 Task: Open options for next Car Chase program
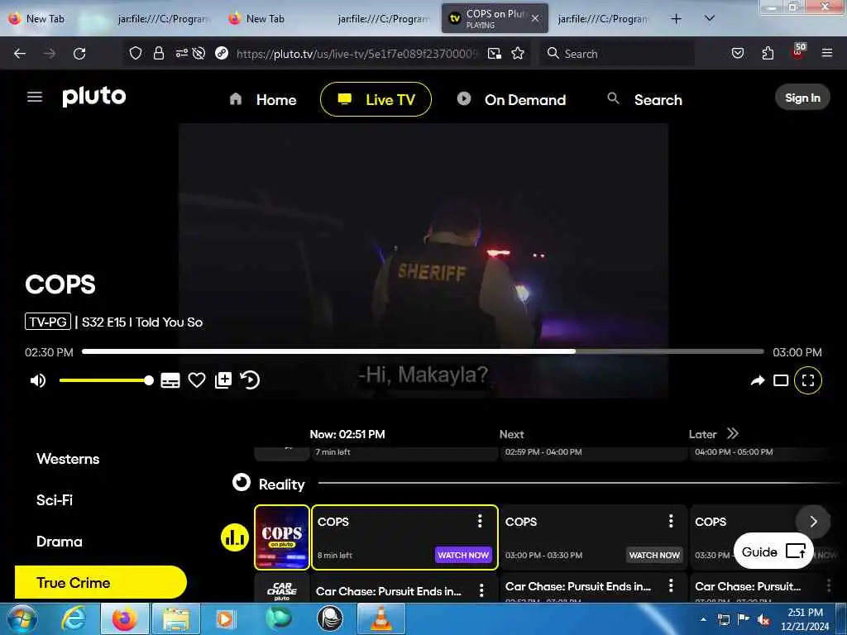pos(671,585)
